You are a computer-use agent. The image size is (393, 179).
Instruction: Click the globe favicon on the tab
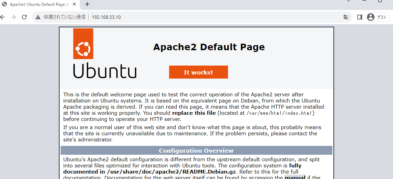tap(4, 4)
